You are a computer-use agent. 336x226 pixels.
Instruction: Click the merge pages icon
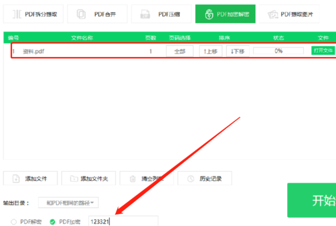(81, 14)
